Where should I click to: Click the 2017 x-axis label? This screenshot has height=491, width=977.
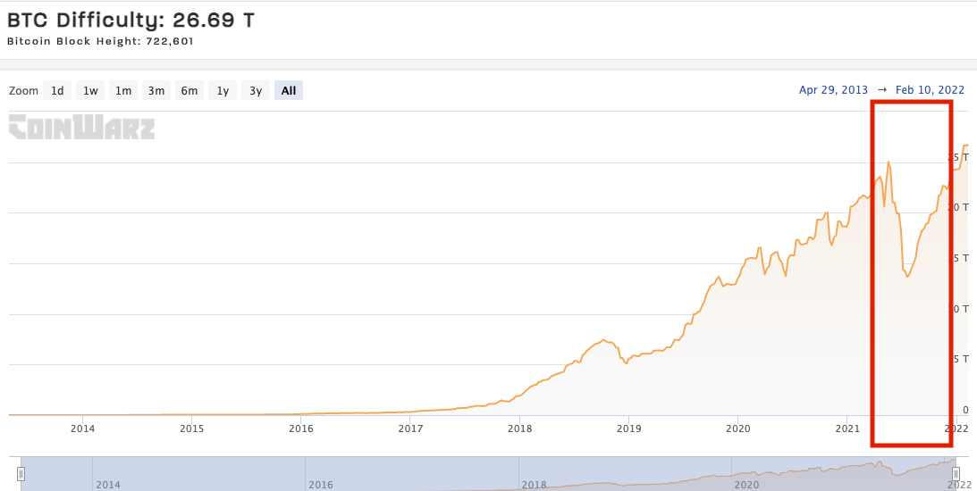pyautogui.click(x=410, y=429)
